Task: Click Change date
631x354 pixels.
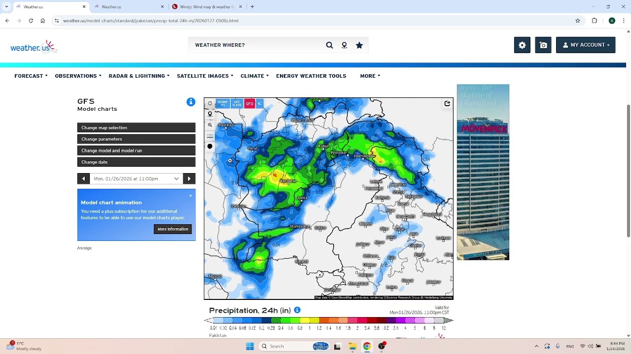Action: click(136, 162)
